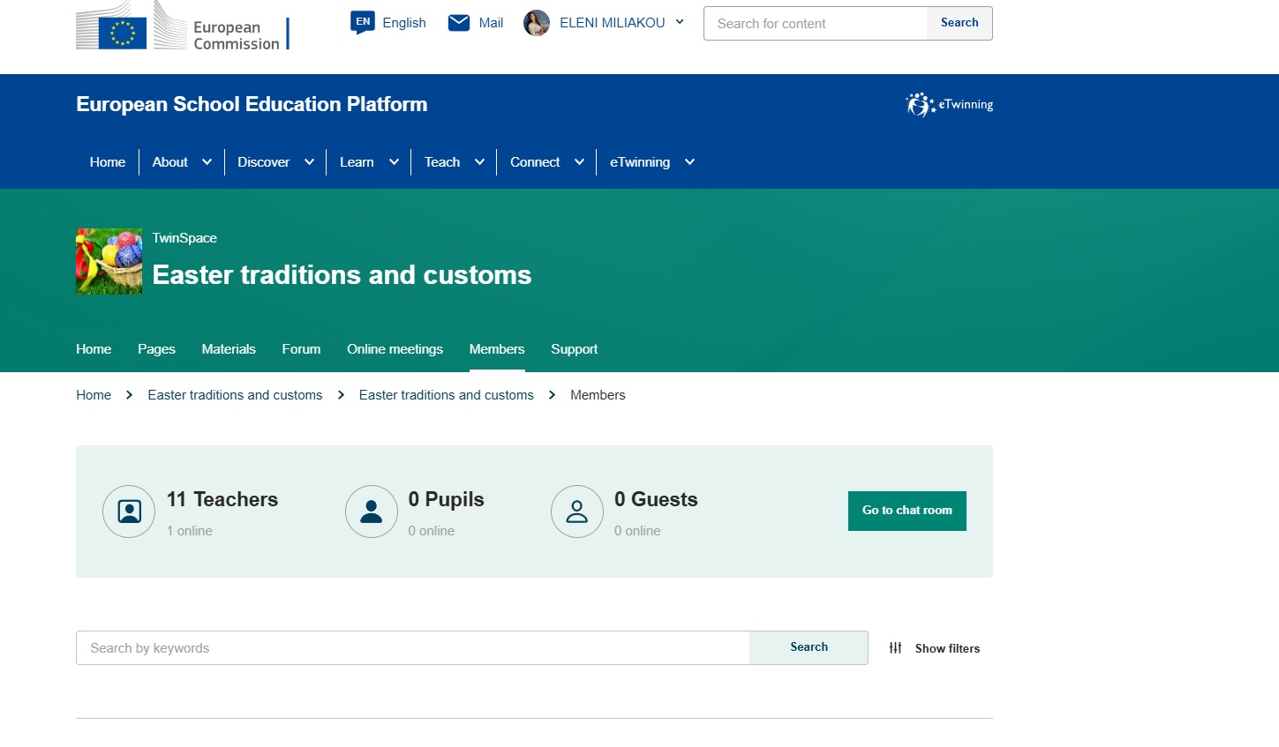This screenshot has width=1279, height=747.
Task: Expand the Discover dropdown arrow
Action: (310, 162)
